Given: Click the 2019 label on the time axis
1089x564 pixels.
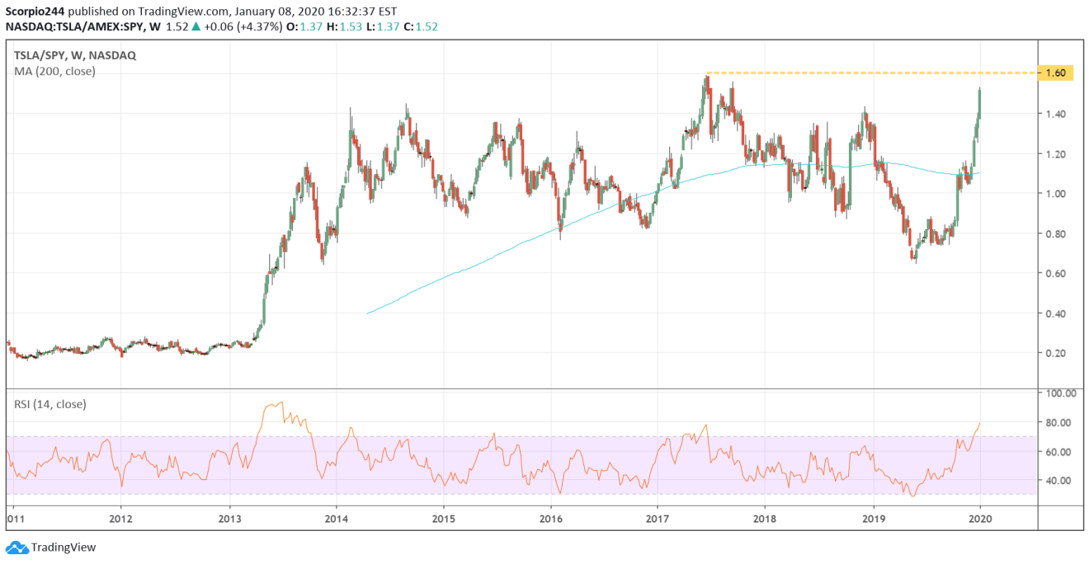Looking at the screenshot, I should (x=873, y=519).
